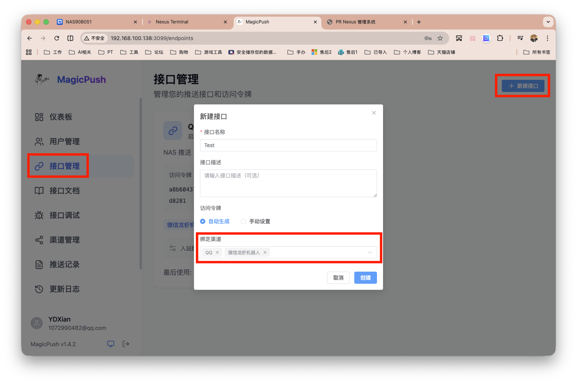Click the purple extension icon in the toolbar
The image size is (577, 384).
[x=486, y=38]
